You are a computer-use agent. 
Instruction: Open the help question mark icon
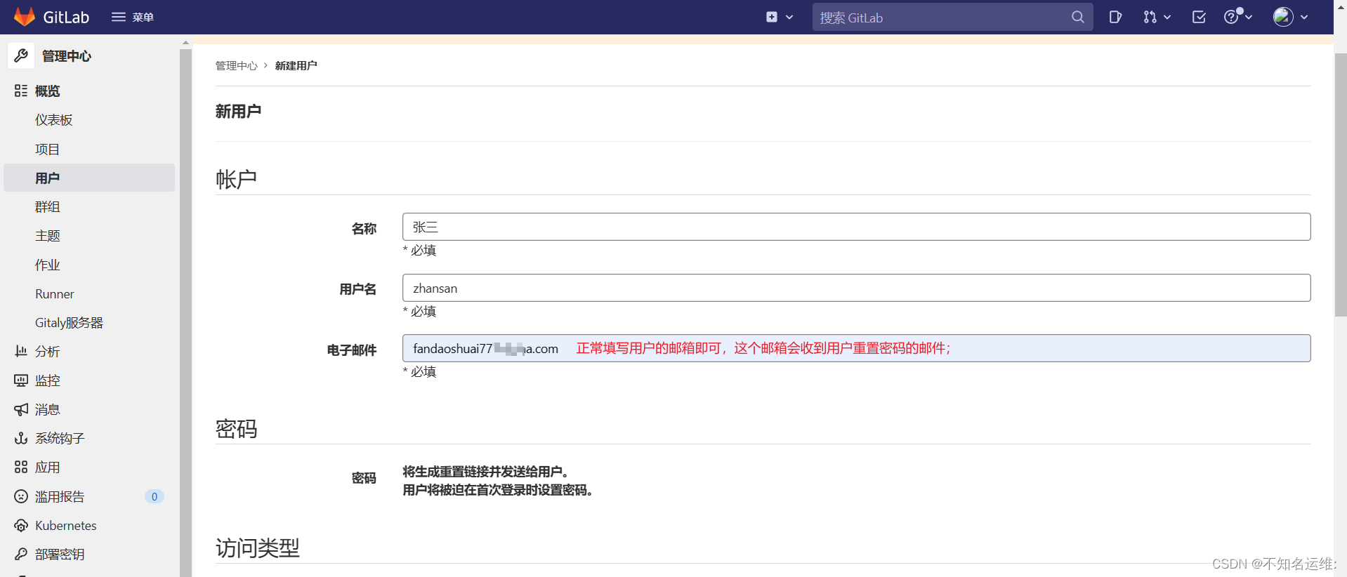1231,17
